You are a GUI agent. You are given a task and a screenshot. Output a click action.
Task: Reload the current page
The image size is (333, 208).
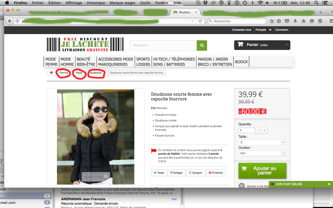(200, 21)
